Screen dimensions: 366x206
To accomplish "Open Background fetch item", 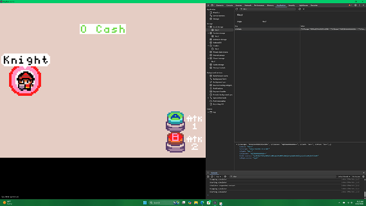I will tap(220, 79).
